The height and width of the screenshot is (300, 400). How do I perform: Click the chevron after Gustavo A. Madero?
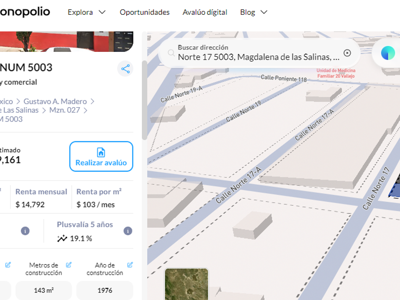point(92,101)
